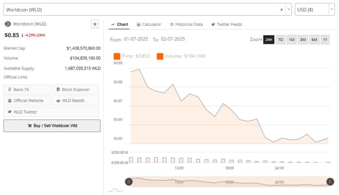Click the rank ribbon icon
The image size is (339, 195).
pyautogui.click(x=9, y=89)
